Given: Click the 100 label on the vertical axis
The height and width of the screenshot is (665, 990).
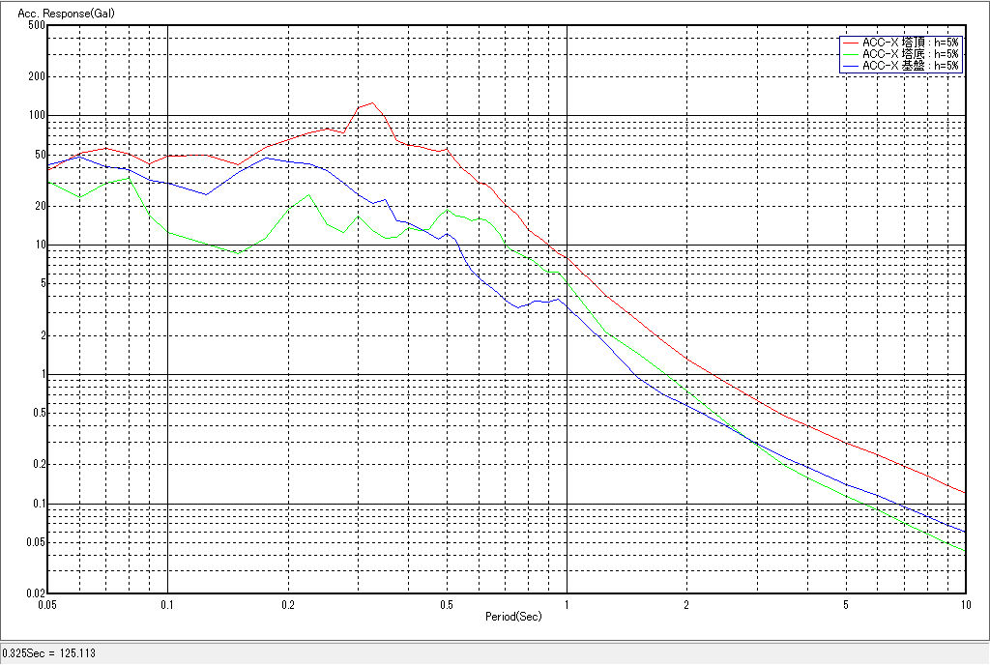Looking at the screenshot, I should point(37,115).
